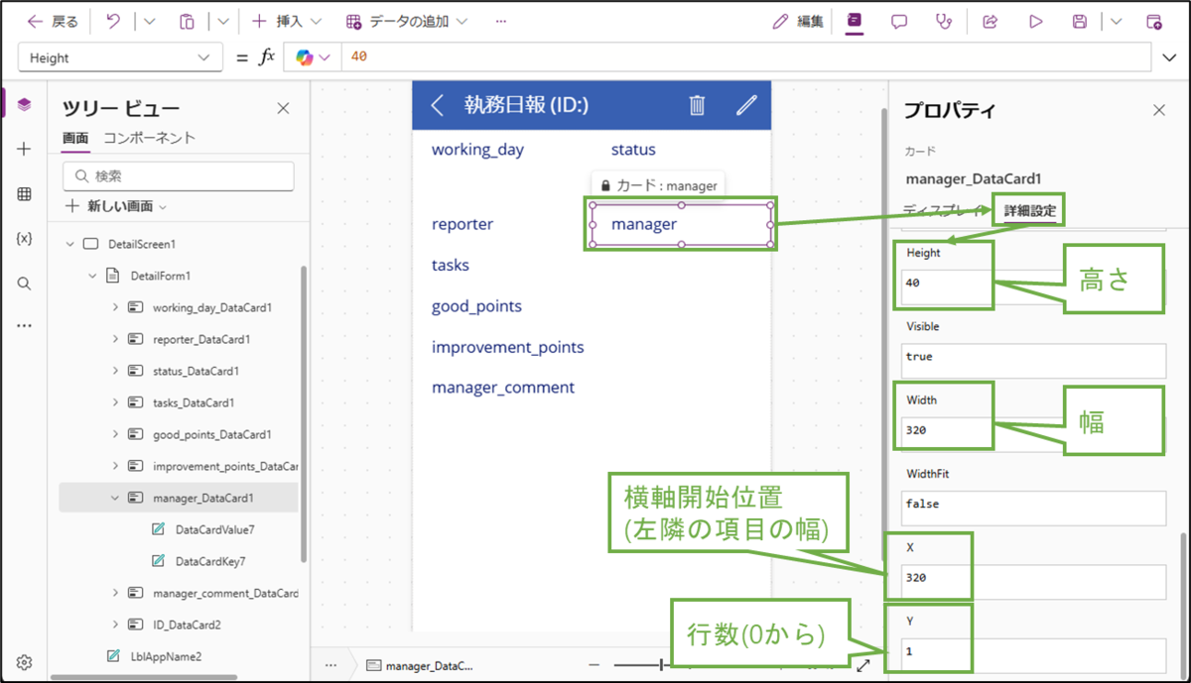Image resolution: width=1191 pixels, height=683 pixels.
Task: Open the undo dropdown arrow
Action: 150,21
